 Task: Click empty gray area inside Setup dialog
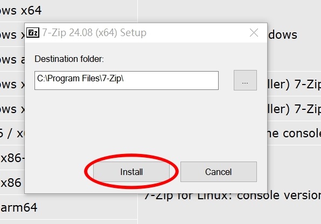(143, 123)
